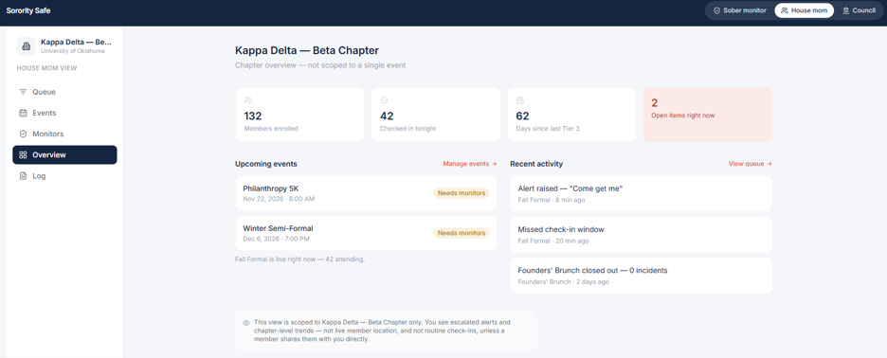This screenshot has width=887, height=358.
Task: Click the "Recent activity" section heading
Action: (536, 164)
